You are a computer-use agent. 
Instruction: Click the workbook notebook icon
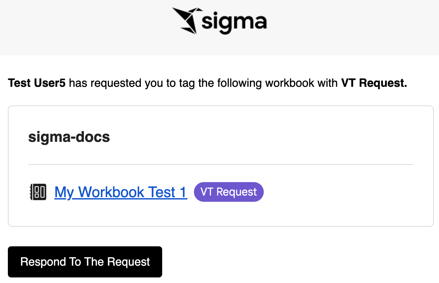[x=38, y=192]
